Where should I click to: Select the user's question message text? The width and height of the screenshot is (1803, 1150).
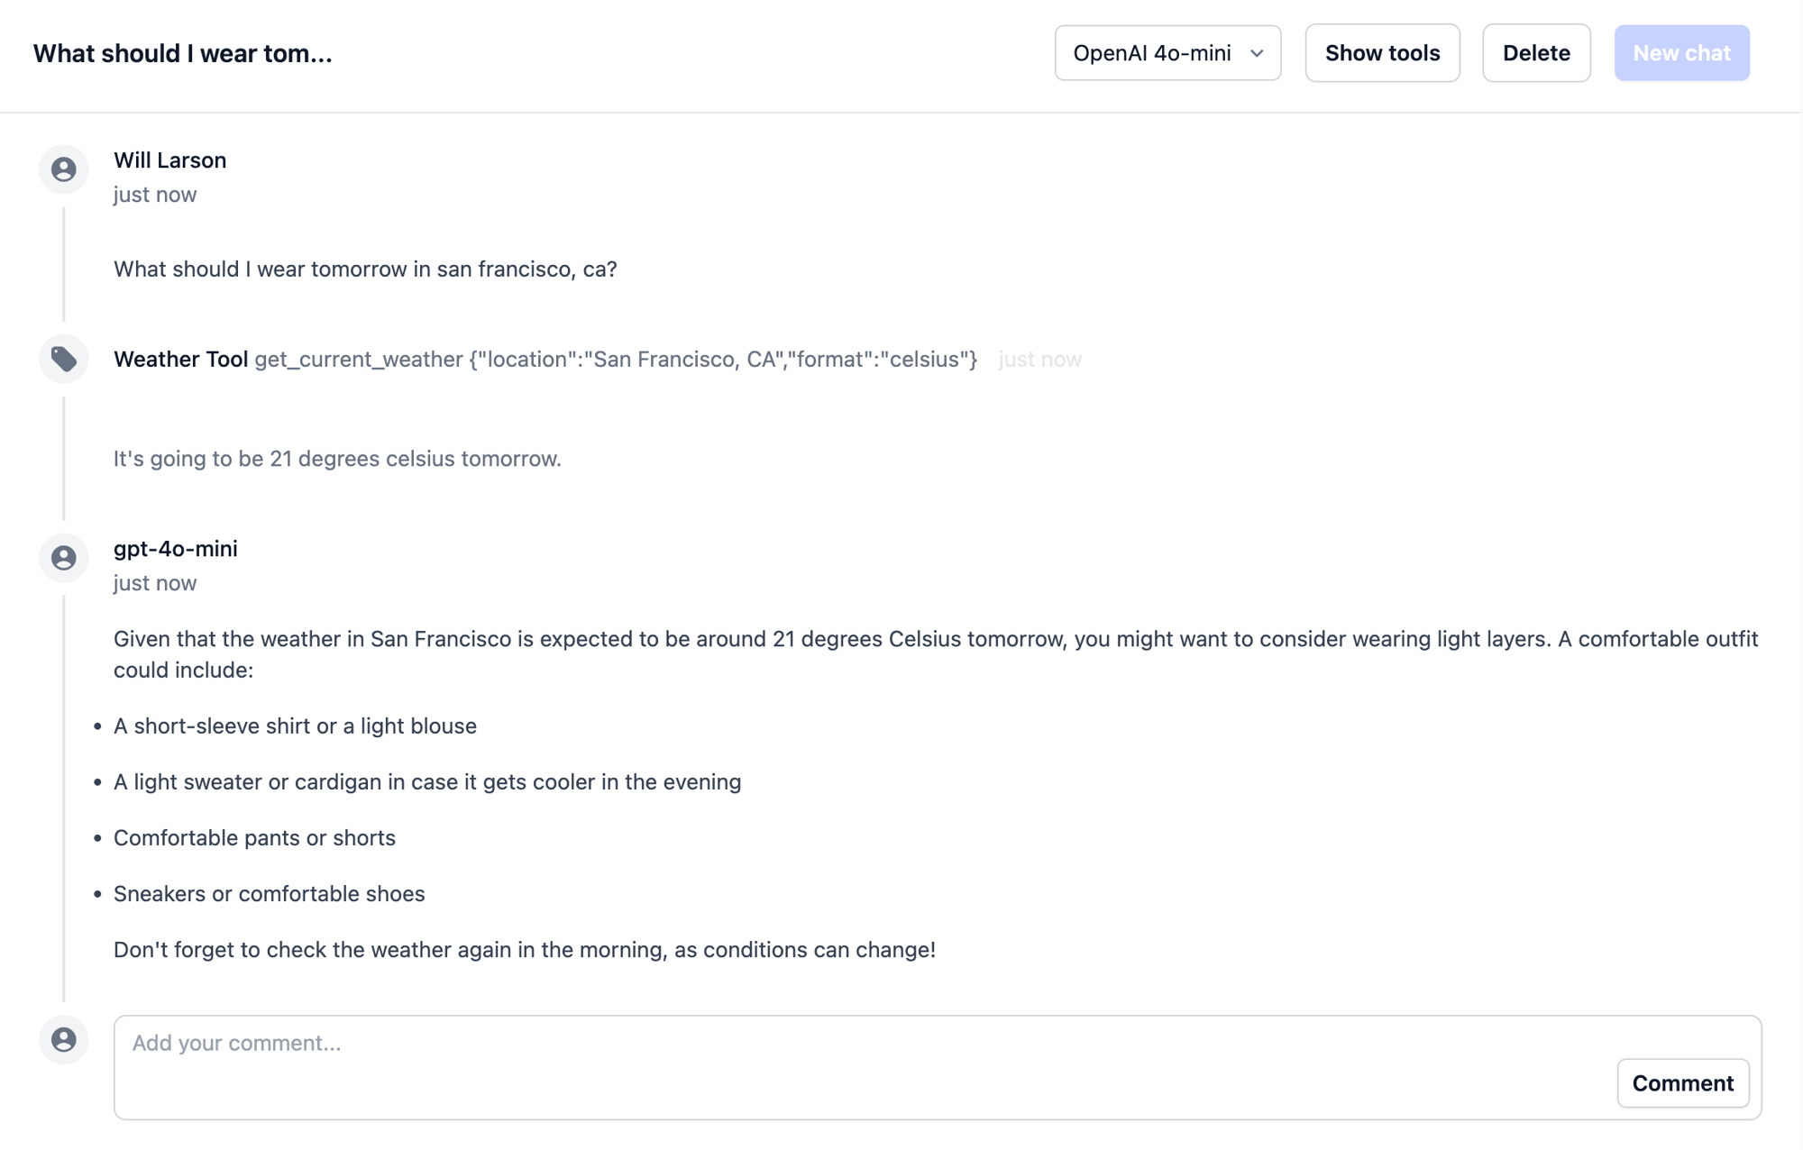pos(365,269)
